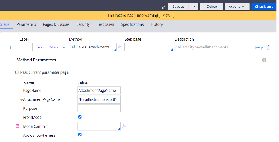Click the FromModal parameter label
The height and width of the screenshot is (142, 279).
click(33, 117)
